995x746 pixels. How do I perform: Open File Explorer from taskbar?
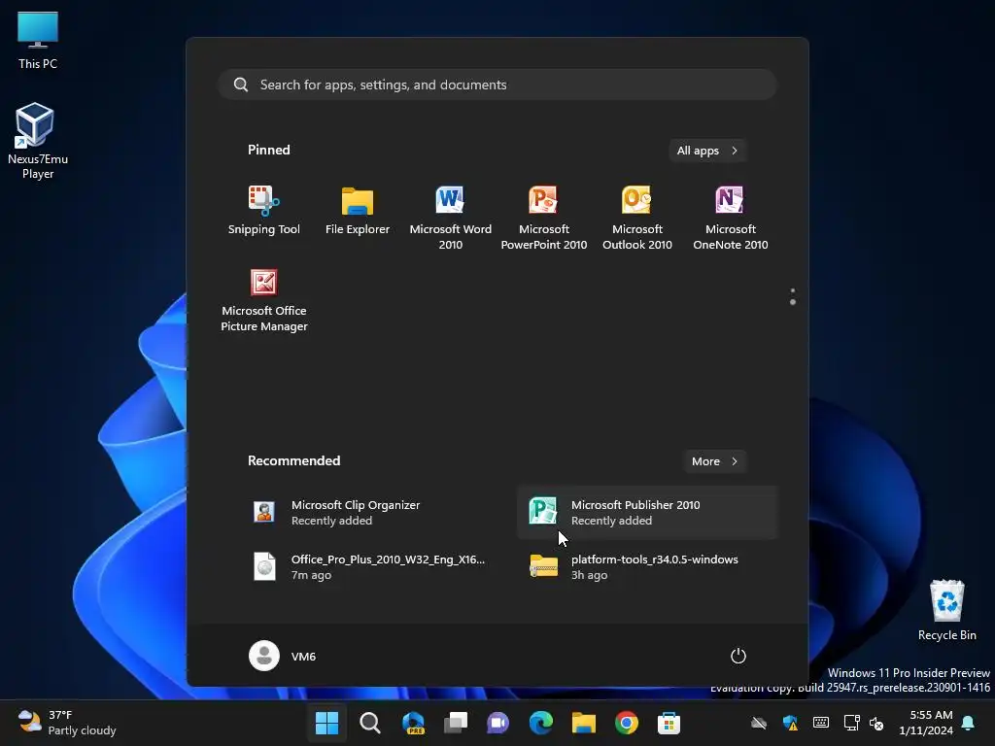(584, 723)
